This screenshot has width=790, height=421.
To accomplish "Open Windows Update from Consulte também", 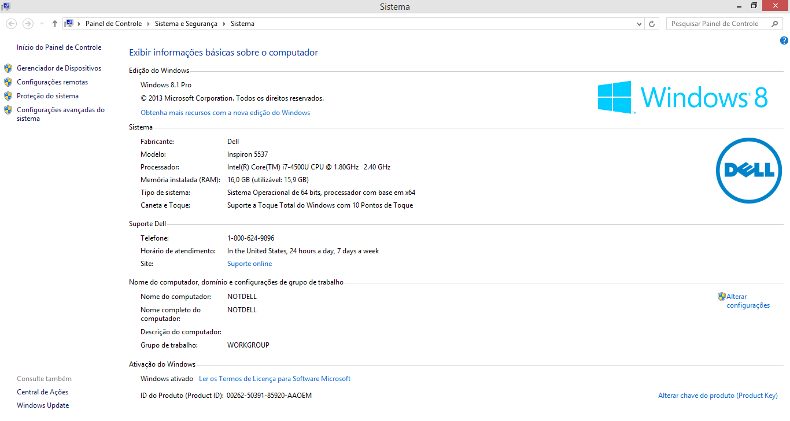I will [43, 405].
